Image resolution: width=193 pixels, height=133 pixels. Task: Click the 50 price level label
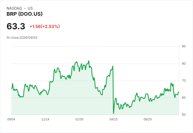184,115
